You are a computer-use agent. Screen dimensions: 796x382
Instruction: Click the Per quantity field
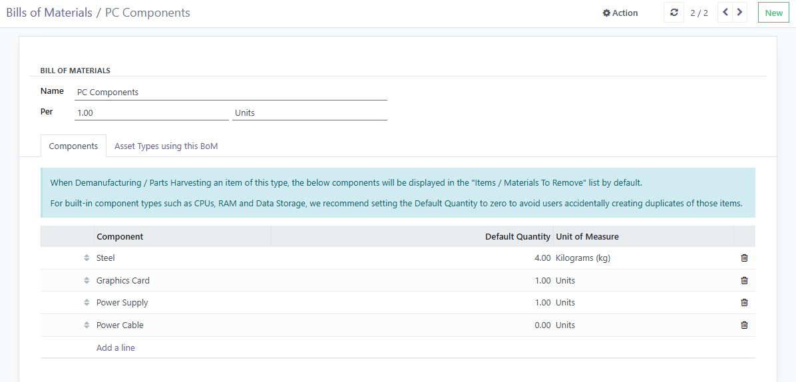click(x=151, y=113)
